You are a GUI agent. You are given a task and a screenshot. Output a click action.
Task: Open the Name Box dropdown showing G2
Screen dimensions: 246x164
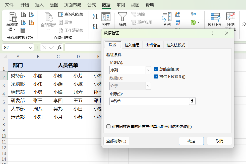coord(31,47)
